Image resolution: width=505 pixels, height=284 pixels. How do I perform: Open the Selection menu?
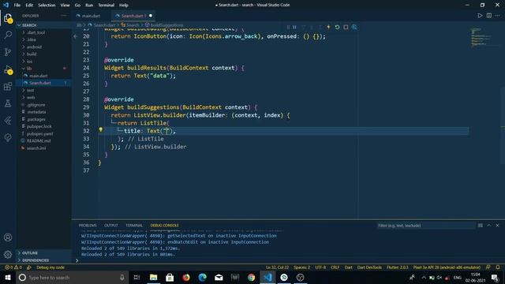pyautogui.click(x=47, y=6)
